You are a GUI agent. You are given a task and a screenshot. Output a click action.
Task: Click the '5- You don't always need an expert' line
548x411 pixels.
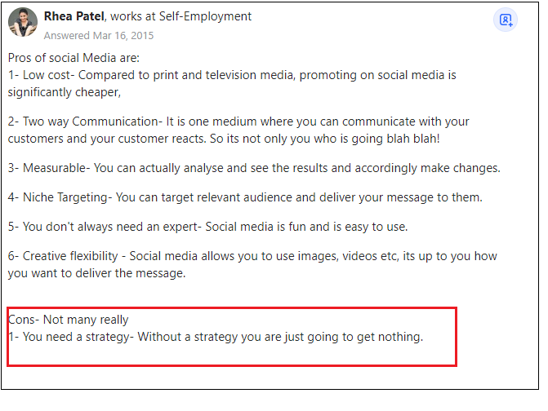[x=208, y=227]
